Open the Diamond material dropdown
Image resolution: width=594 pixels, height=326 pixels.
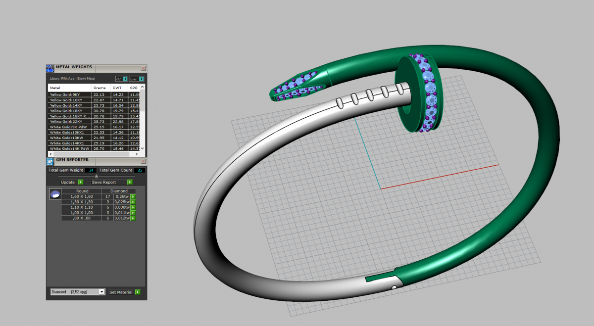click(x=102, y=292)
